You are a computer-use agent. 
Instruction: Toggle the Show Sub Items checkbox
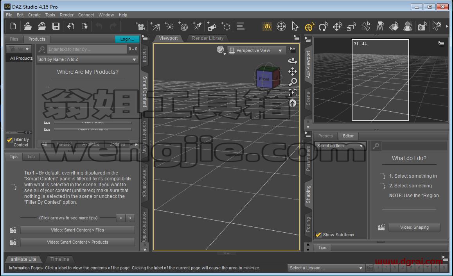[x=318, y=235]
